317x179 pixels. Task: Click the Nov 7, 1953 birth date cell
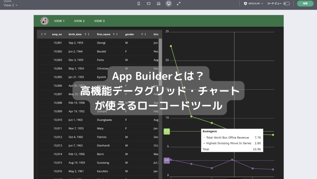point(76,128)
